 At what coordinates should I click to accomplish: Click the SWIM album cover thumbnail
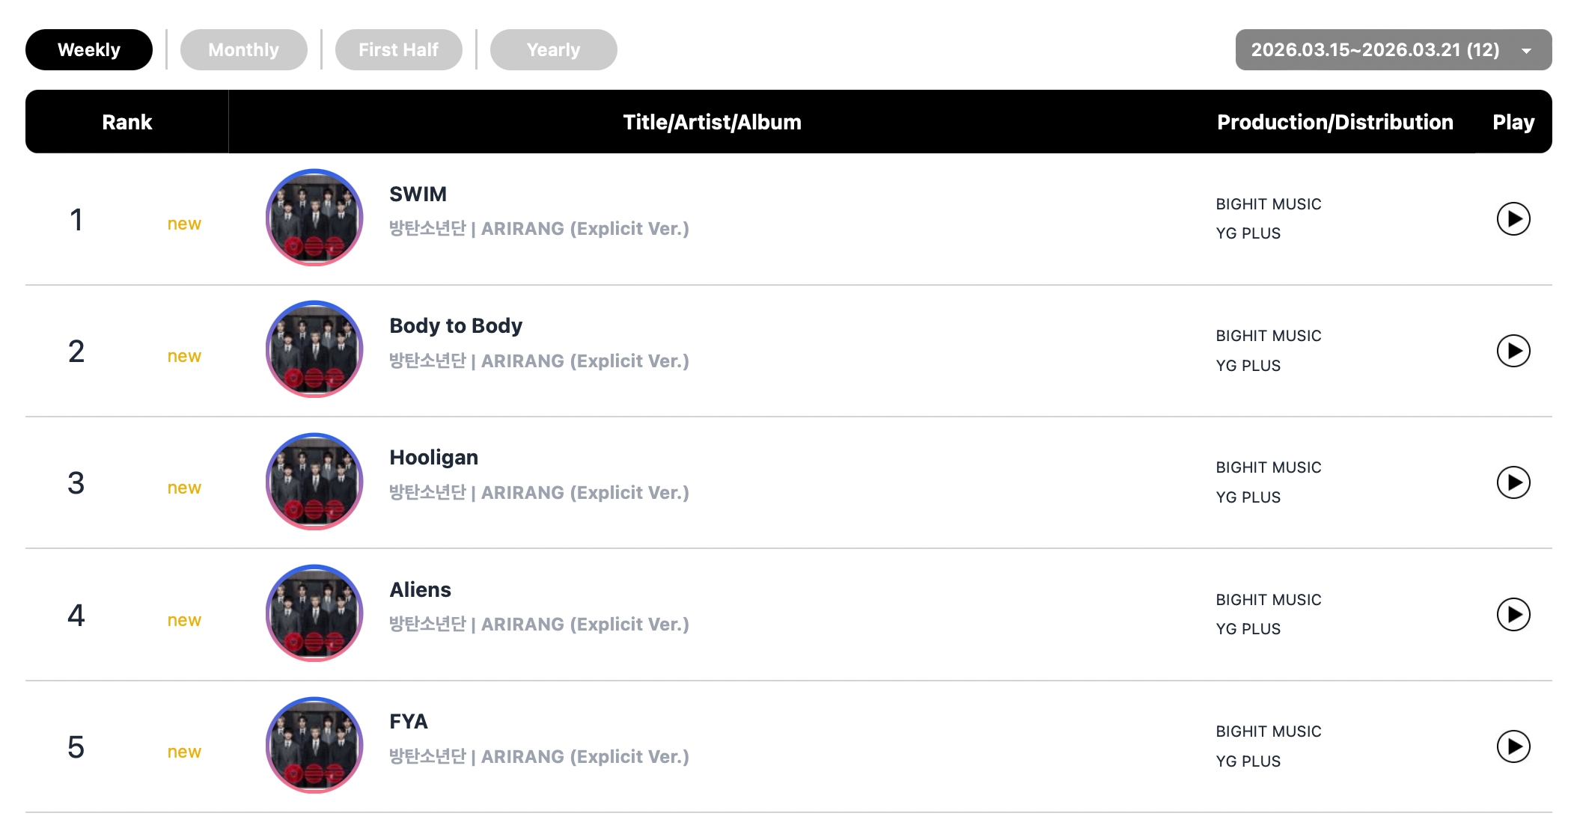click(314, 218)
